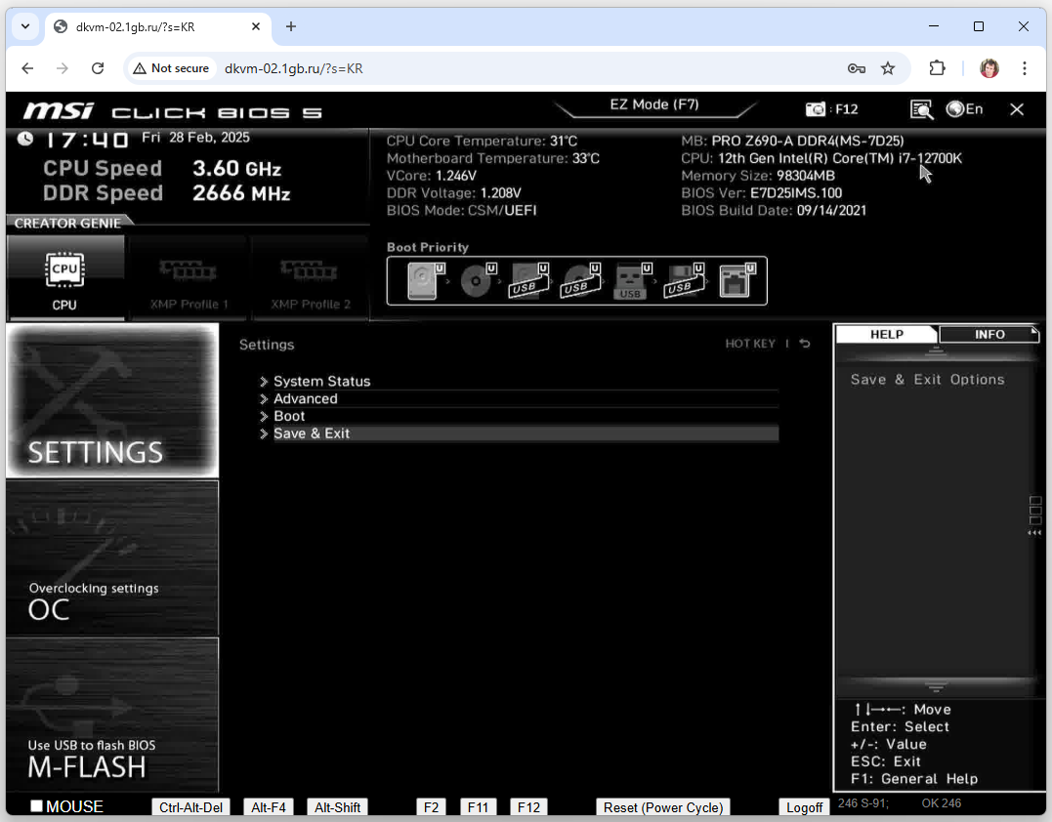The image size is (1052, 822).
Task: Toggle XMP Profile 1
Action: coord(189,277)
